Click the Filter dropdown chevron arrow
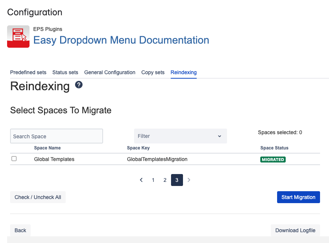329x243 pixels. 220,136
